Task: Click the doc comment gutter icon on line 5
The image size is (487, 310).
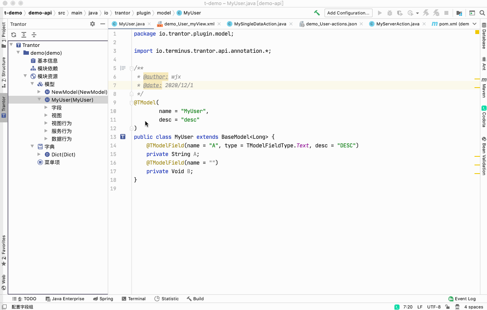Action: click(x=123, y=68)
